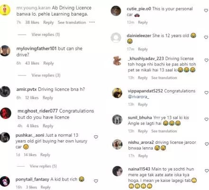This screenshot has width=209, height=190.
Task: Like sunil_bhuha's comment with heart icon
Action: (x=206, y=119)
